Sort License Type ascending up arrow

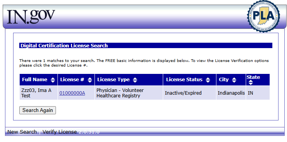[135, 79]
